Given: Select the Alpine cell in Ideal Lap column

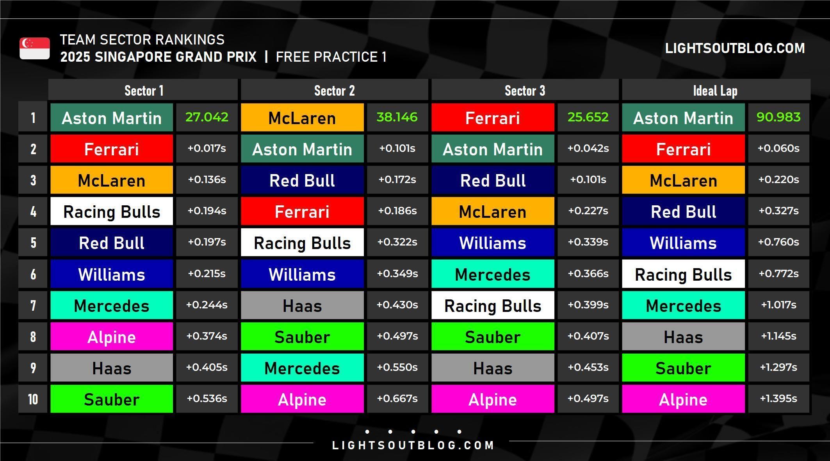Looking at the screenshot, I should tap(683, 399).
